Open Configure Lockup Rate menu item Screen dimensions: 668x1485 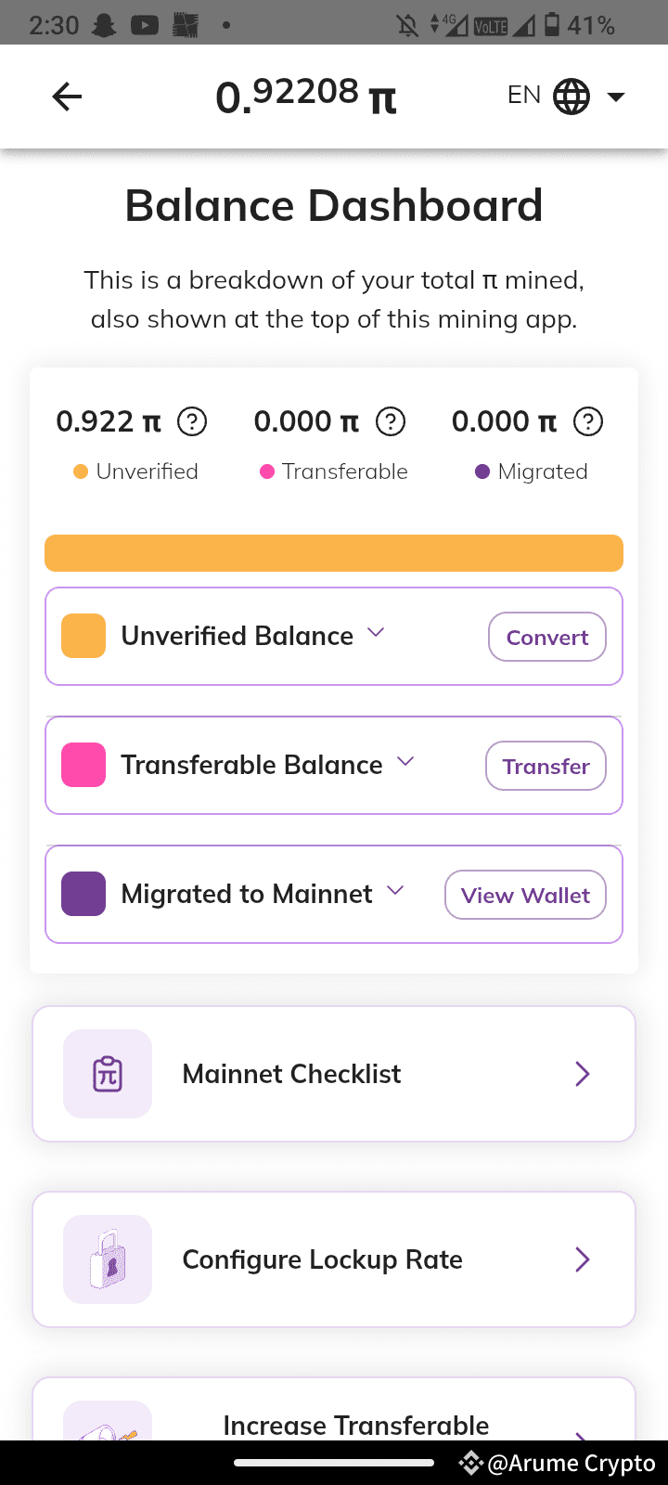point(334,1259)
